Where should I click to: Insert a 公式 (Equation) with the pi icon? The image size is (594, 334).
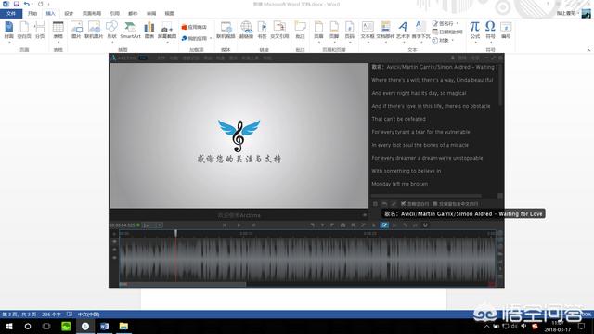[x=474, y=31]
